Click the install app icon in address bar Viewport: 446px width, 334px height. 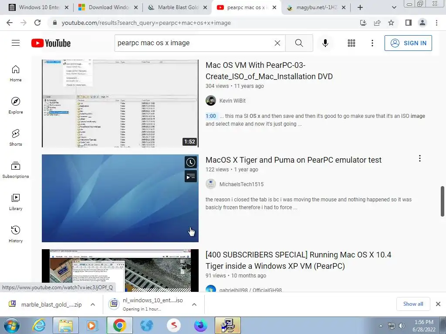click(x=363, y=23)
